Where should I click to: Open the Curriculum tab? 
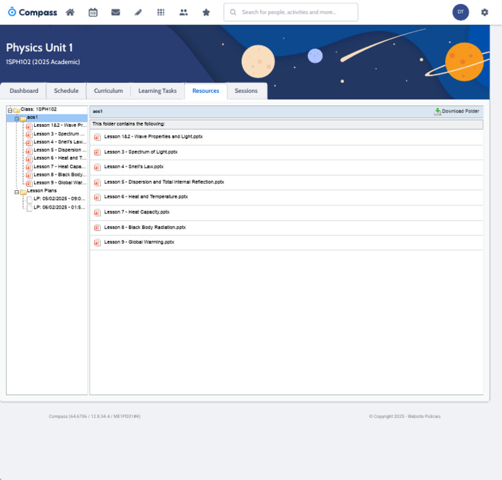pos(109,91)
